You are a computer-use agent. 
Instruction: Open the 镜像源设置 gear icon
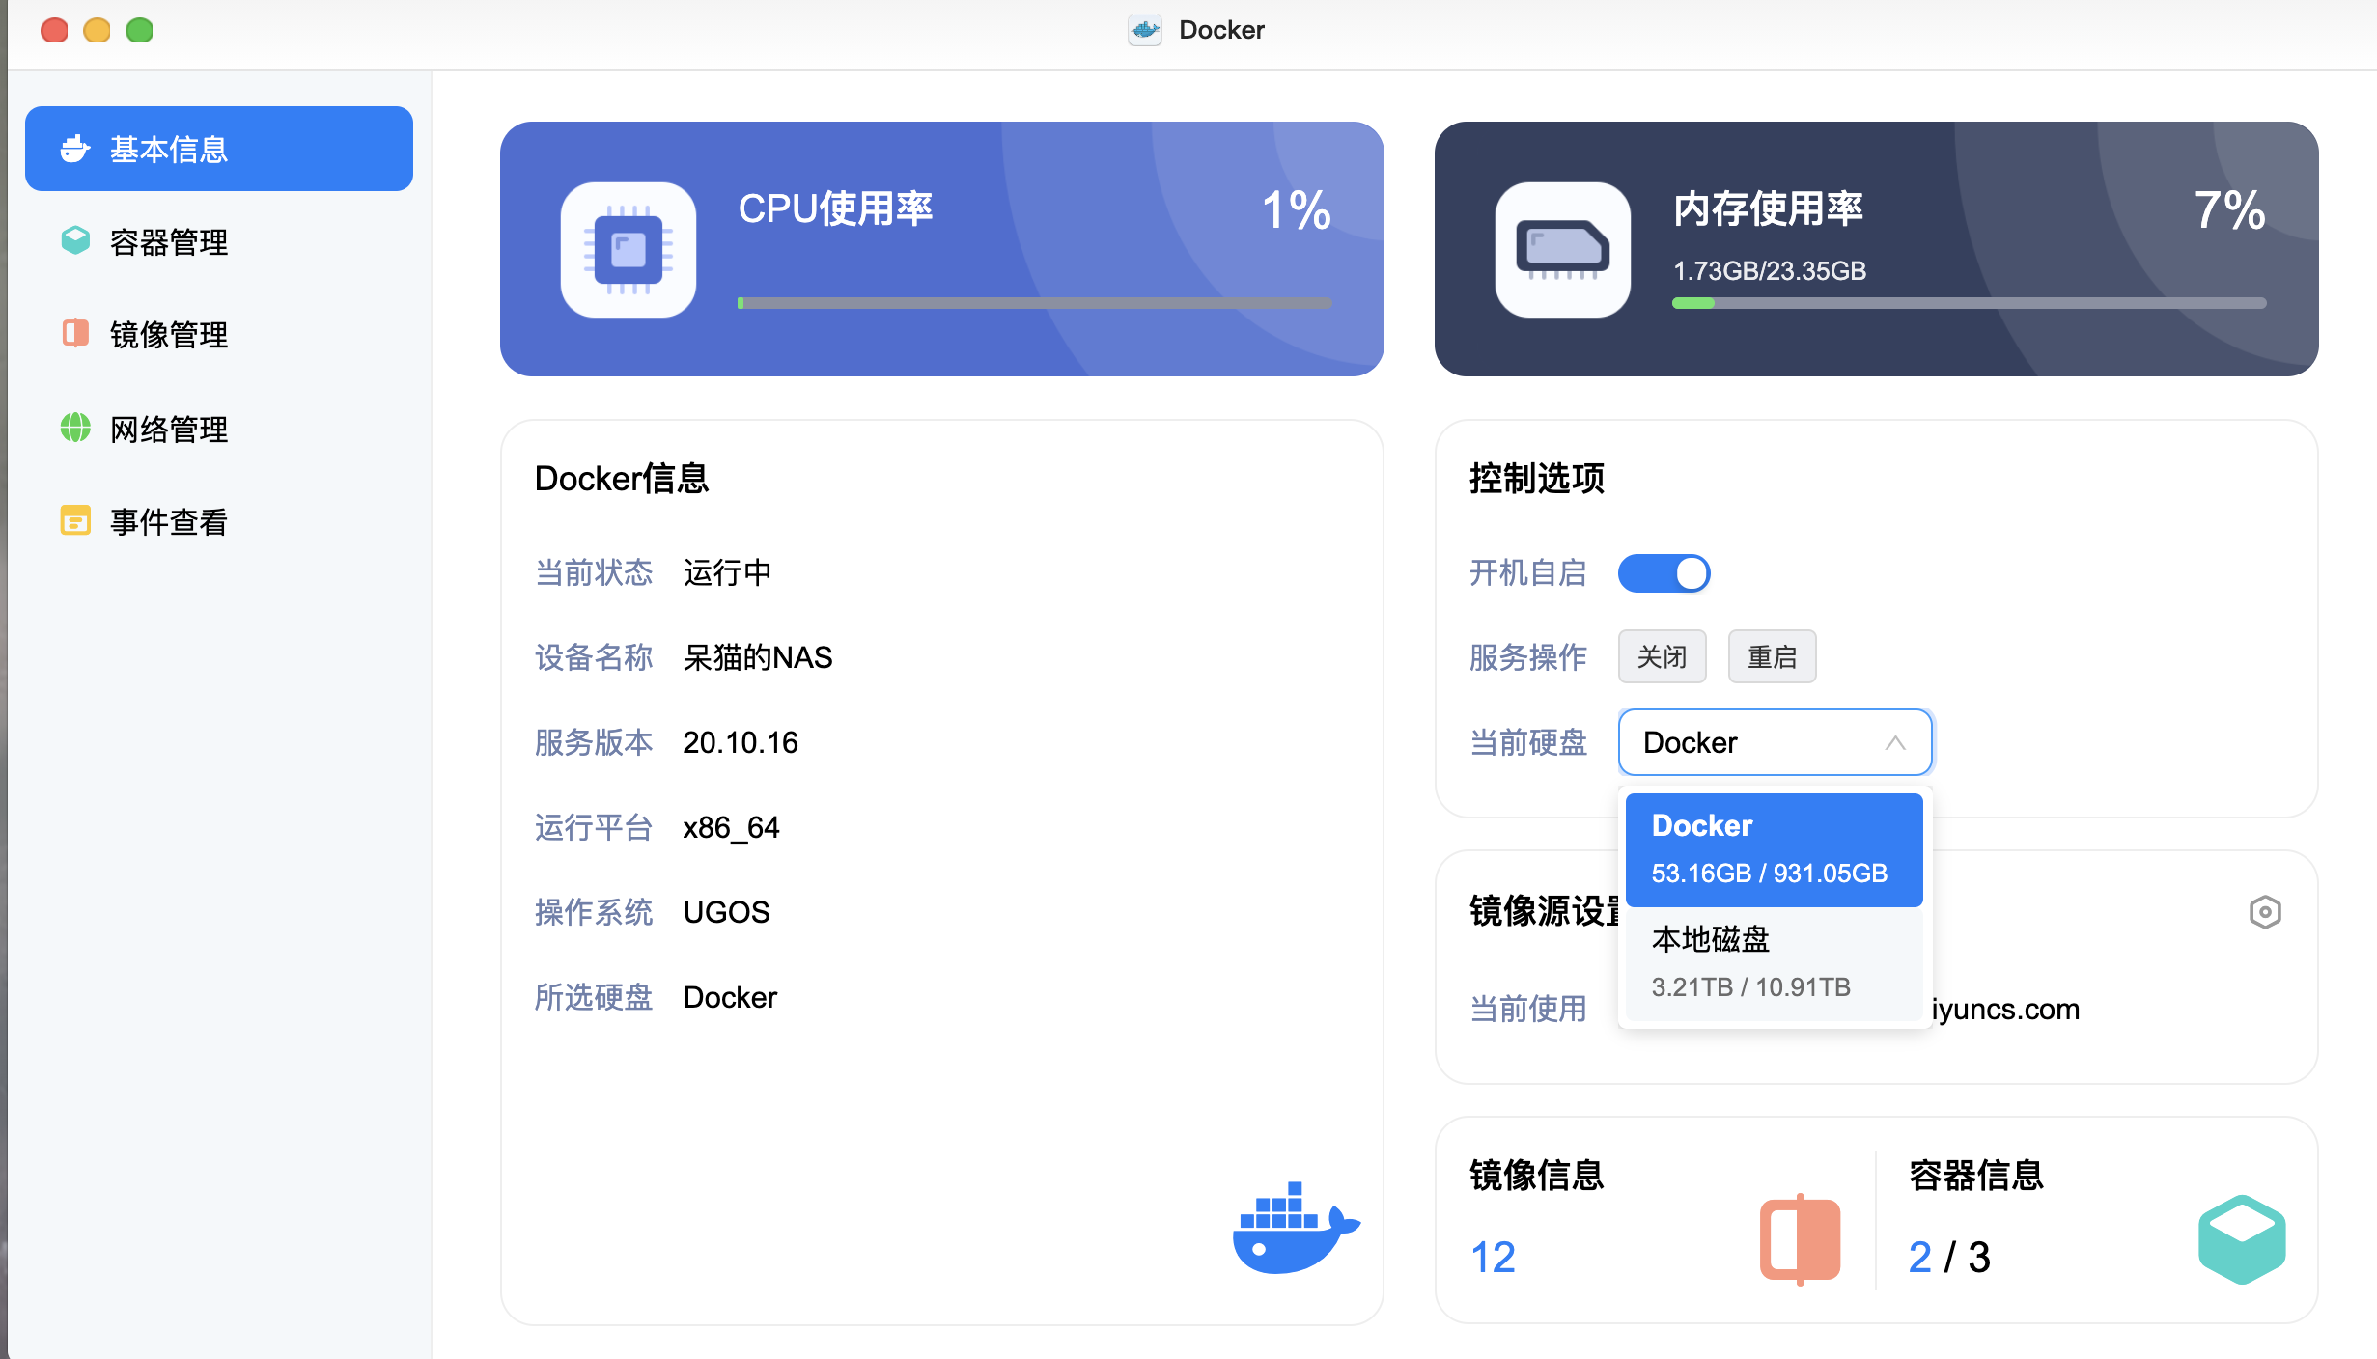pyautogui.click(x=2267, y=911)
